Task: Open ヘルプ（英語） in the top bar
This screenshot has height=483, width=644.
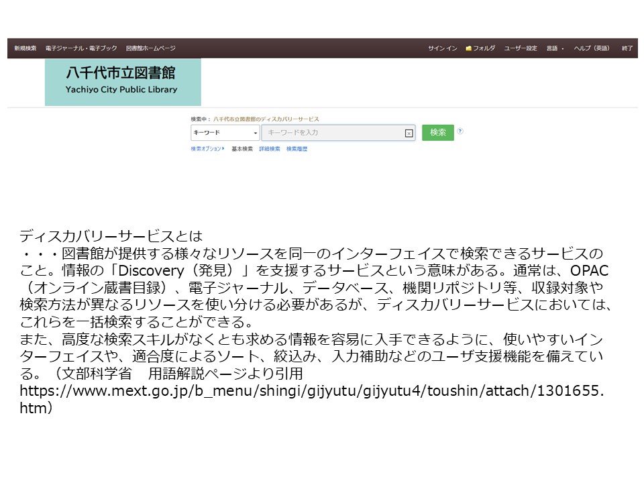Action: point(592,48)
